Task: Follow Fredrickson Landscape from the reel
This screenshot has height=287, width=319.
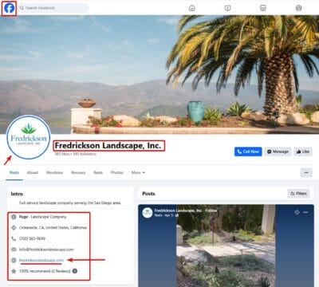Action: 211,210
